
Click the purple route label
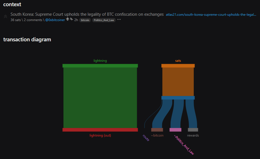click(146, 138)
